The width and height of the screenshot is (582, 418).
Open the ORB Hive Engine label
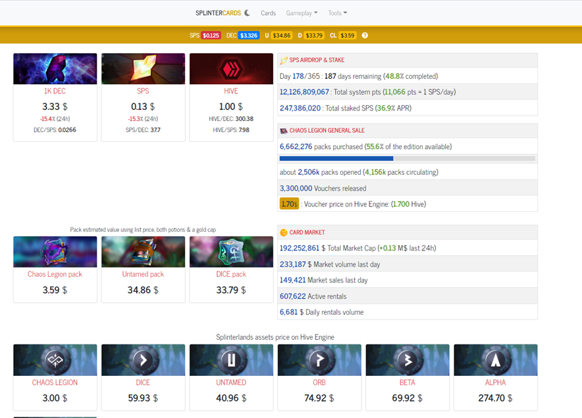click(x=319, y=383)
